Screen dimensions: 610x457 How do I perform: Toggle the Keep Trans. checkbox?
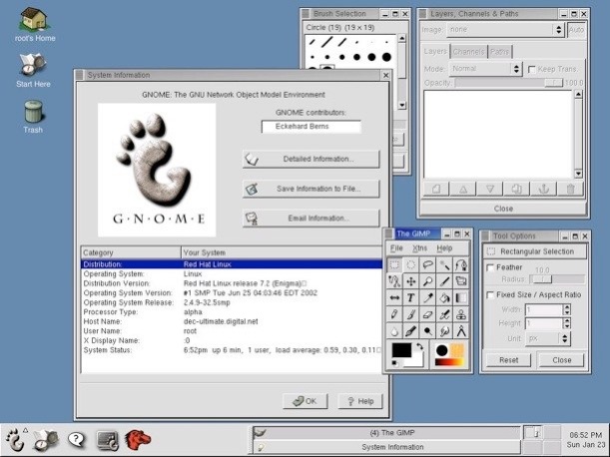click(x=530, y=69)
